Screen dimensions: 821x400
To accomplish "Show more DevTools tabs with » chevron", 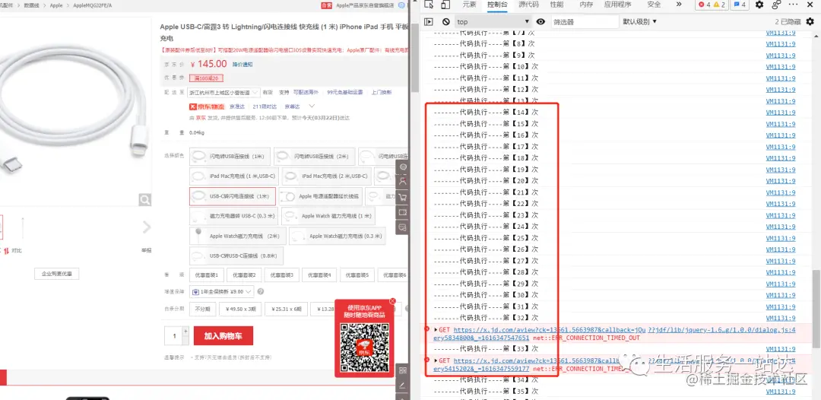I will [x=679, y=5].
